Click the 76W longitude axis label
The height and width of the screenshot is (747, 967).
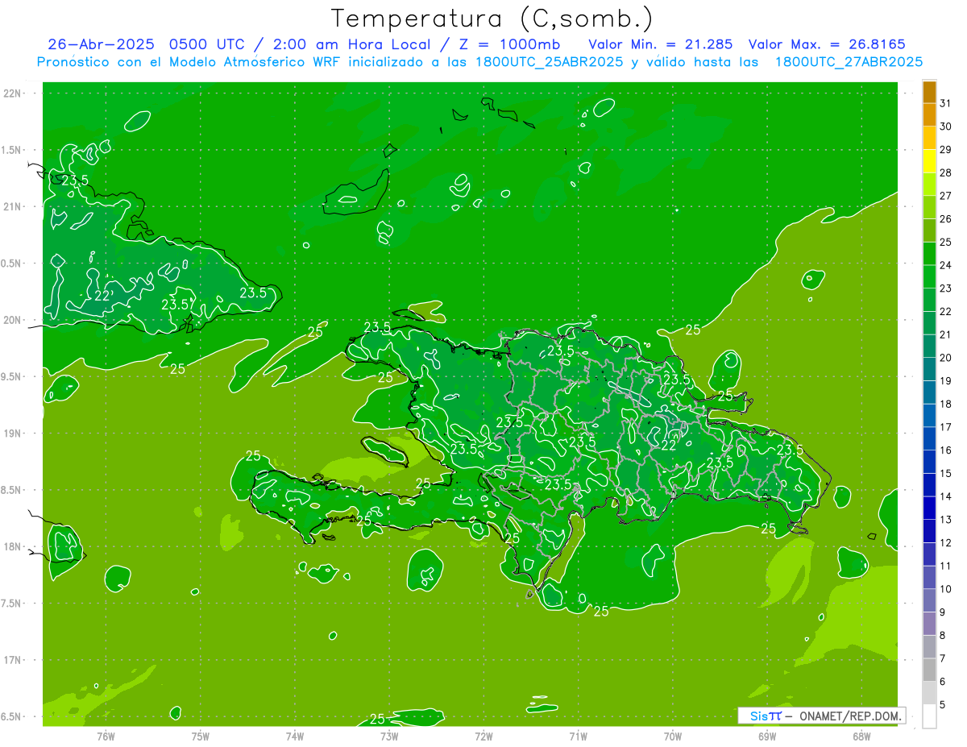pos(106,736)
